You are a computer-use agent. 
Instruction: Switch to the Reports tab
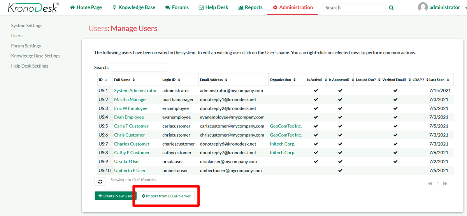pyautogui.click(x=250, y=7)
